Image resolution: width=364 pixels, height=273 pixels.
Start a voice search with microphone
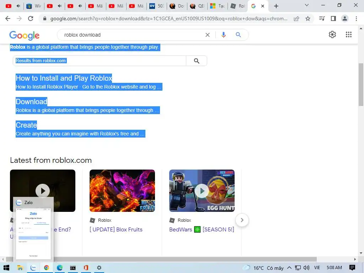(223, 35)
